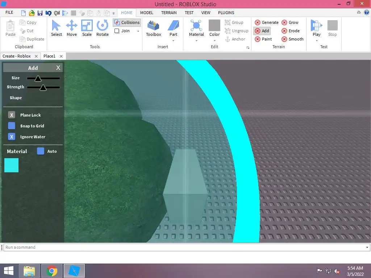The height and width of the screenshot is (278, 371).
Task: Open the quick access toolbar customize arrow
Action: 113,13
